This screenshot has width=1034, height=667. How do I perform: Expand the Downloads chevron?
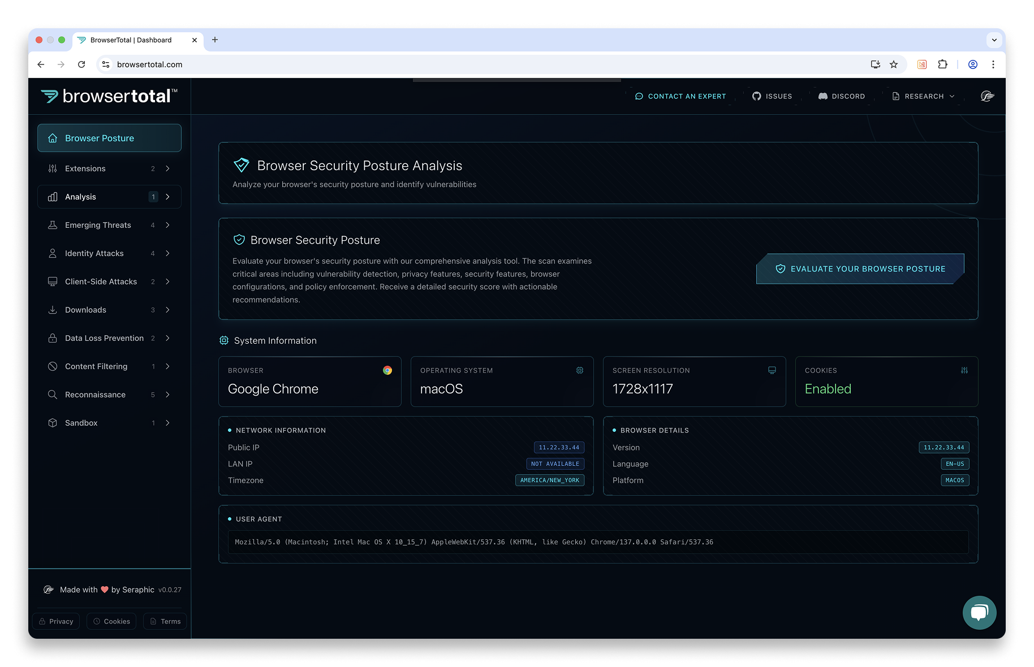tap(167, 310)
